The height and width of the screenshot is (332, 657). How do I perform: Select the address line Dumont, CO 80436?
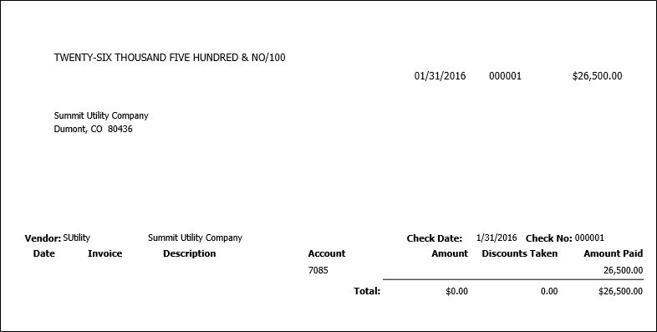[x=93, y=129]
